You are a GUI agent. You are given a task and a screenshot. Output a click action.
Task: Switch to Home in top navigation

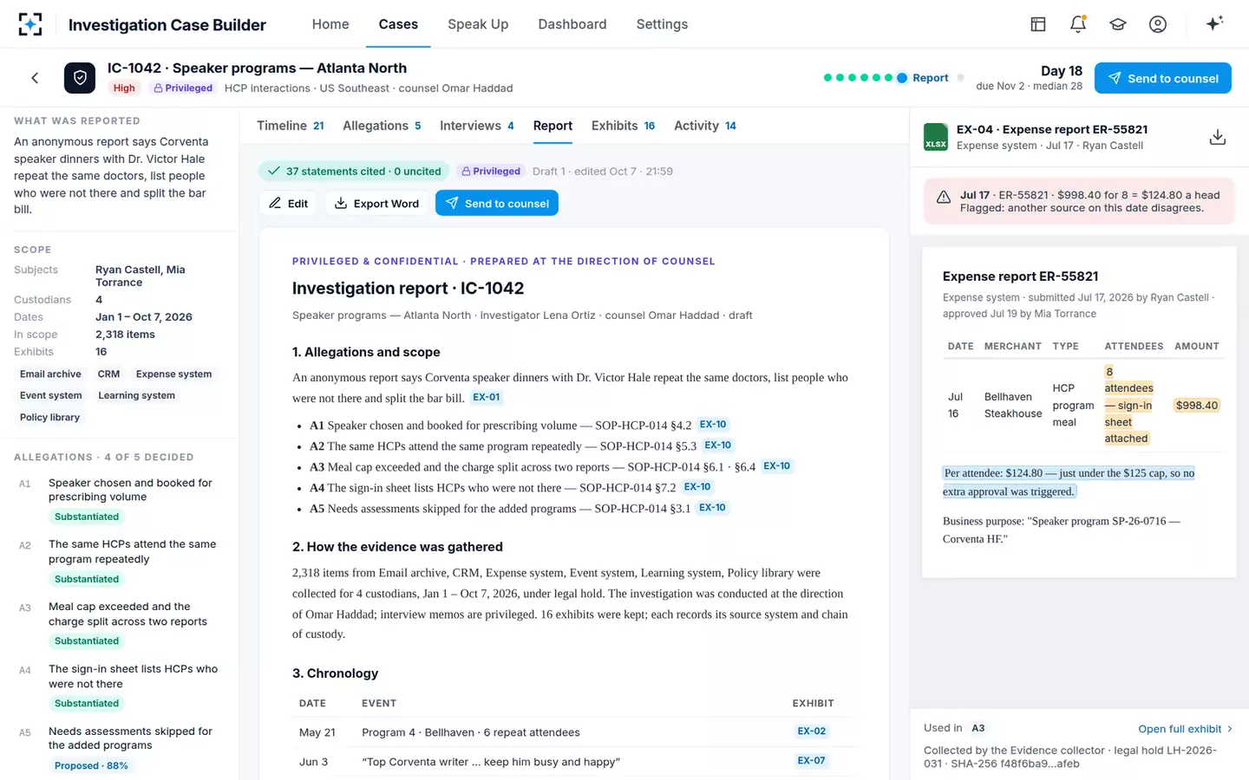coord(330,24)
